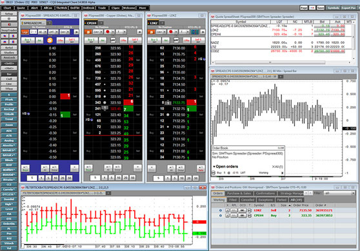Click the X cancel button for LDKZ order
The image size is (360, 251).
click(227, 210)
